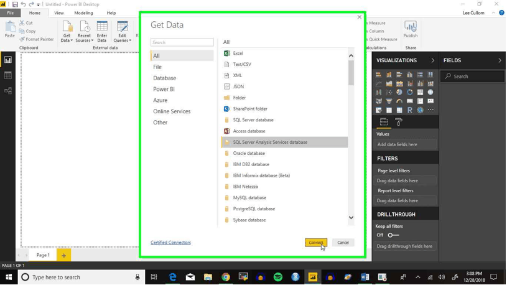This screenshot has width=507, height=285.
Task: Switch to the Modeling ribbon tab
Action: [x=83, y=13]
